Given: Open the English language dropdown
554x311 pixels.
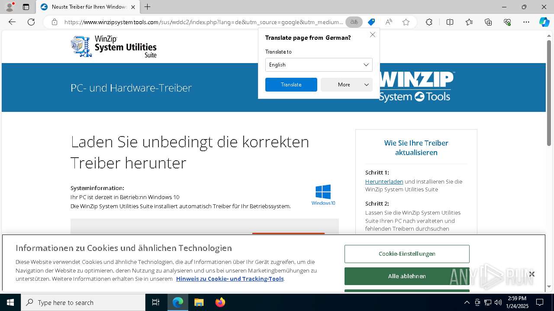Looking at the screenshot, I should click(x=319, y=65).
